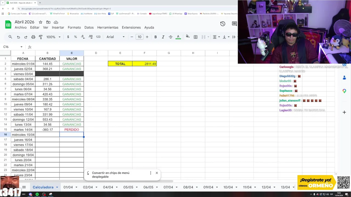
Task: Open 04/04 tab dropdown arrow
Action: pos(117,187)
